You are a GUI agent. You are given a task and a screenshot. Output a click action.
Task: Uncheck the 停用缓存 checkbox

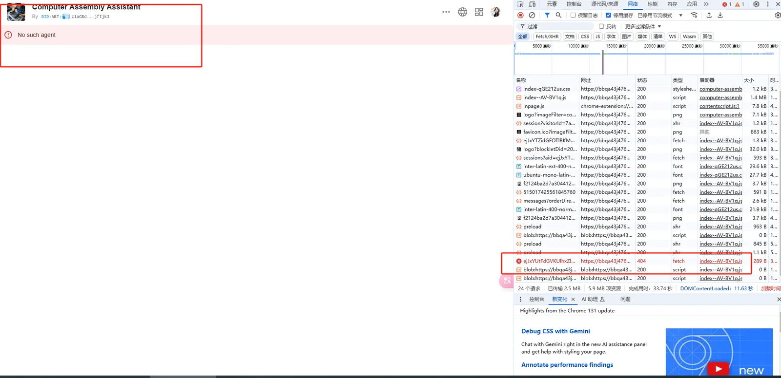click(x=608, y=15)
